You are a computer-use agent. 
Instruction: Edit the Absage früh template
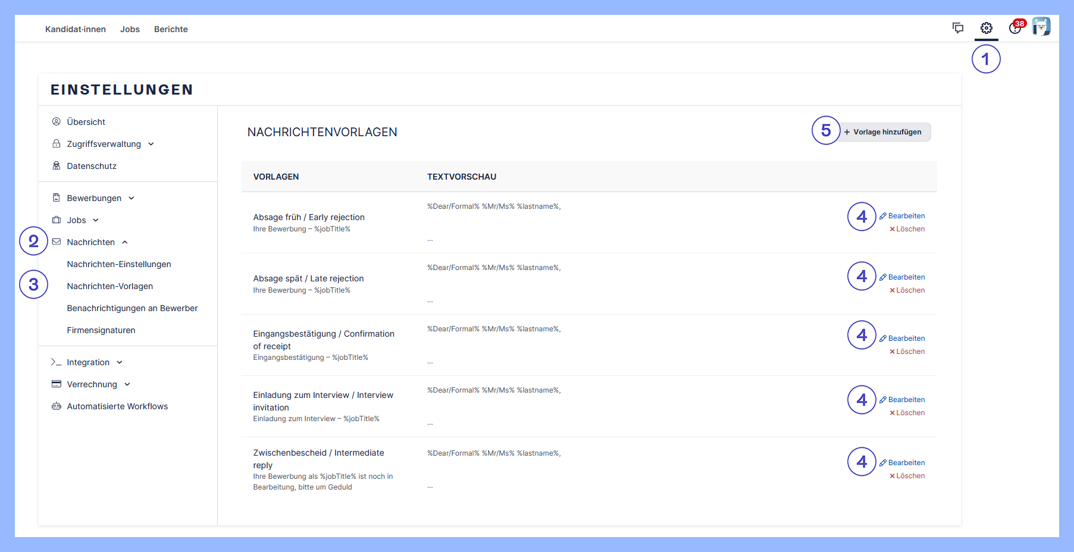click(x=902, y=216)
